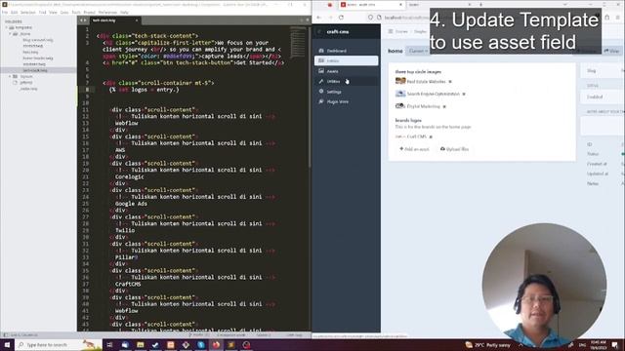
Task: Open the Current revision dropdown
Action: click(x=418, y=51)
